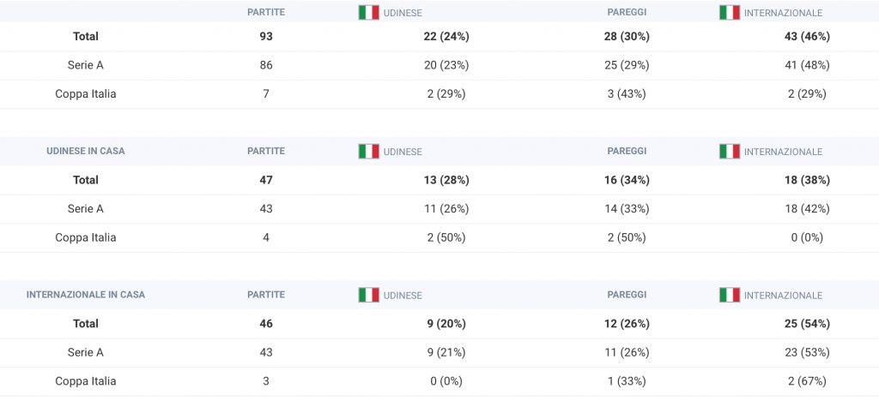Choose Serie A under 'Internazionale in casa'
The height and width of the screenshot is (407, 879).
tap(86, 352)
